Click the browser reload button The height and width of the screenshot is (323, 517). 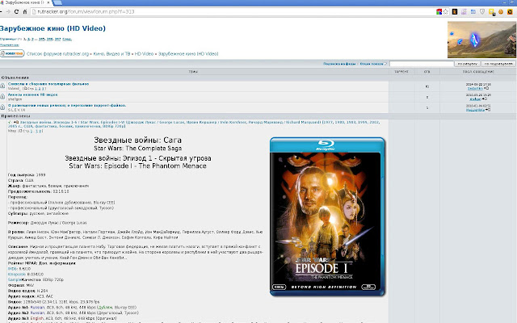coord(16,12)
